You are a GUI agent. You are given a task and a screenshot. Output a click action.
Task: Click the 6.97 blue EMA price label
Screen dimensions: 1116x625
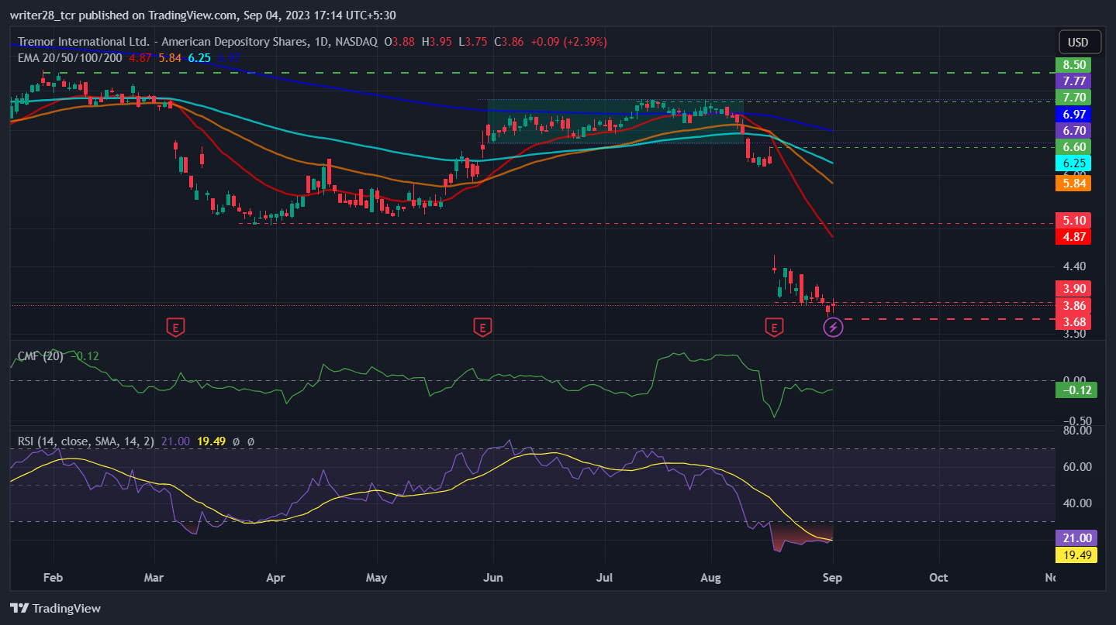(1074, 114)
